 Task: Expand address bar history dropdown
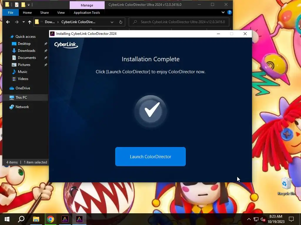(112, 22)
